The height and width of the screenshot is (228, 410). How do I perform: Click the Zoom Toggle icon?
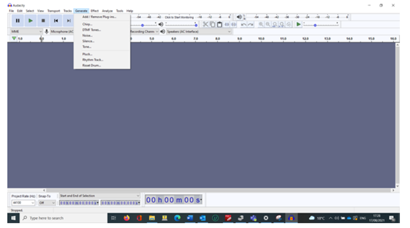coord(288,25)
